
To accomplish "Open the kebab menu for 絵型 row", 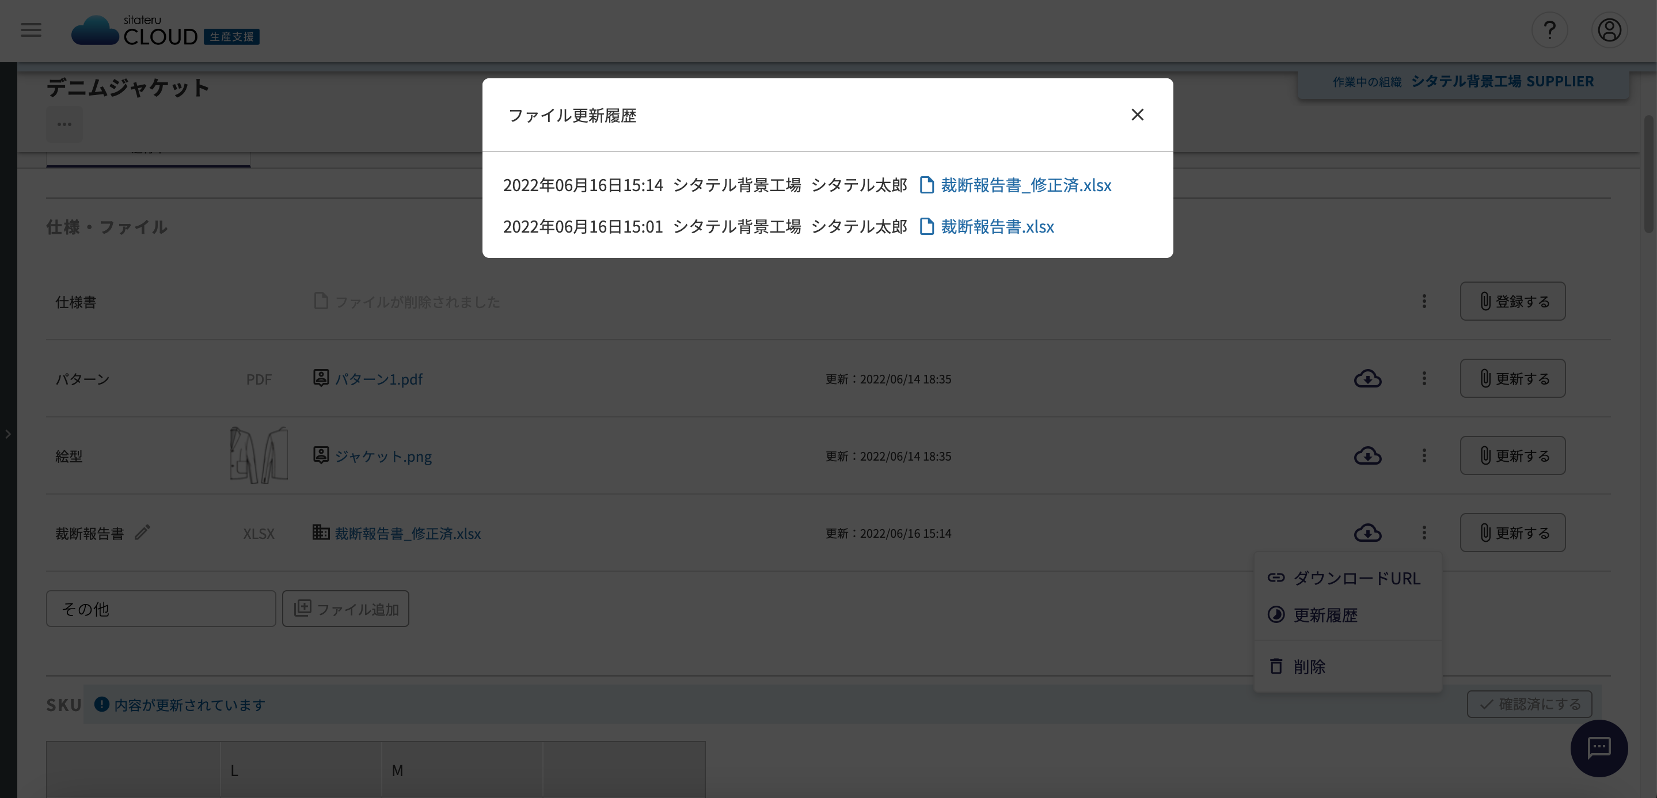I will 1424,455.
